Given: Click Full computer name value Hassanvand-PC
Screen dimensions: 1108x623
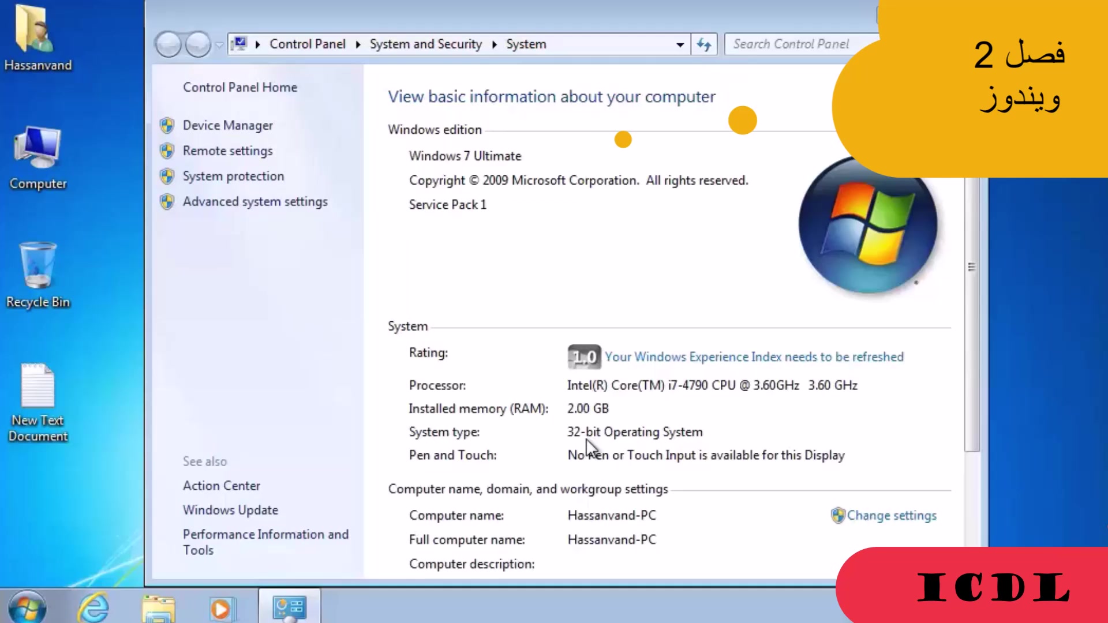Looking at the screenshot, I should pyautogui.click(x=612, y=539).
